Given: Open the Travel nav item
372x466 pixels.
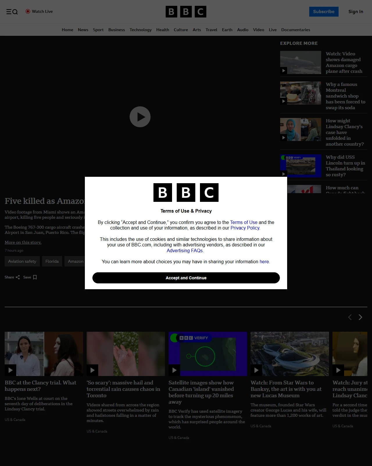Looking at the screenshot, I should 211,30.
